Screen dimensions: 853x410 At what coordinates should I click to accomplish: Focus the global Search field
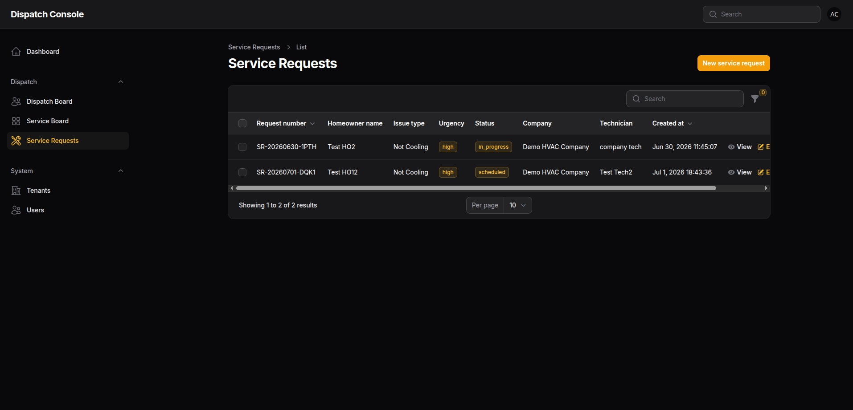click(762, 14)
